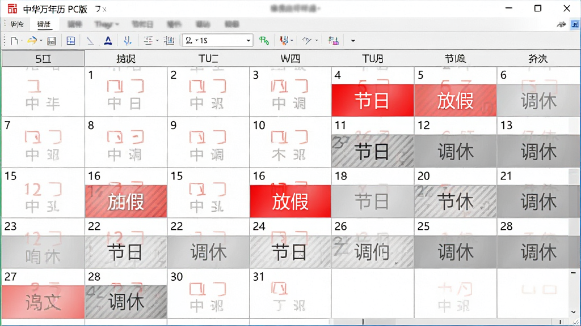The image size is (581, 326).
Task: Click the W四 column header
Action: [x=290, y=58]
